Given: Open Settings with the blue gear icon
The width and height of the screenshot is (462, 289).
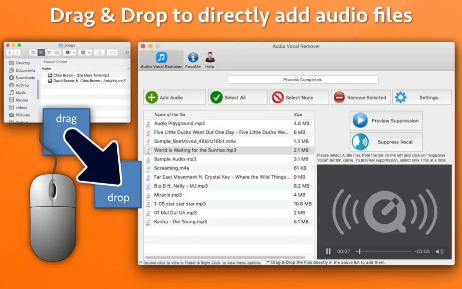Looking at the screenshot, I should click(400, 97).
